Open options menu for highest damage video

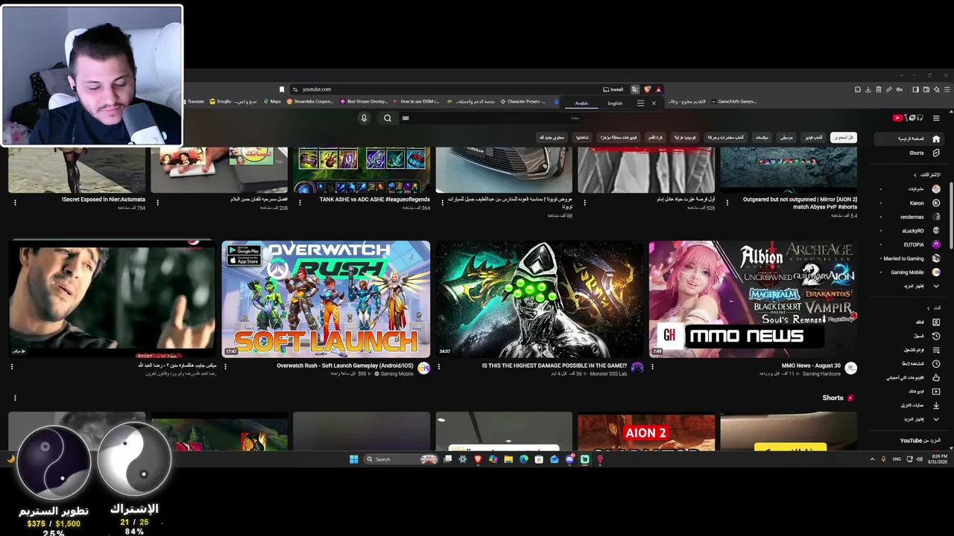pyautogui.click(x=438, y=366)
